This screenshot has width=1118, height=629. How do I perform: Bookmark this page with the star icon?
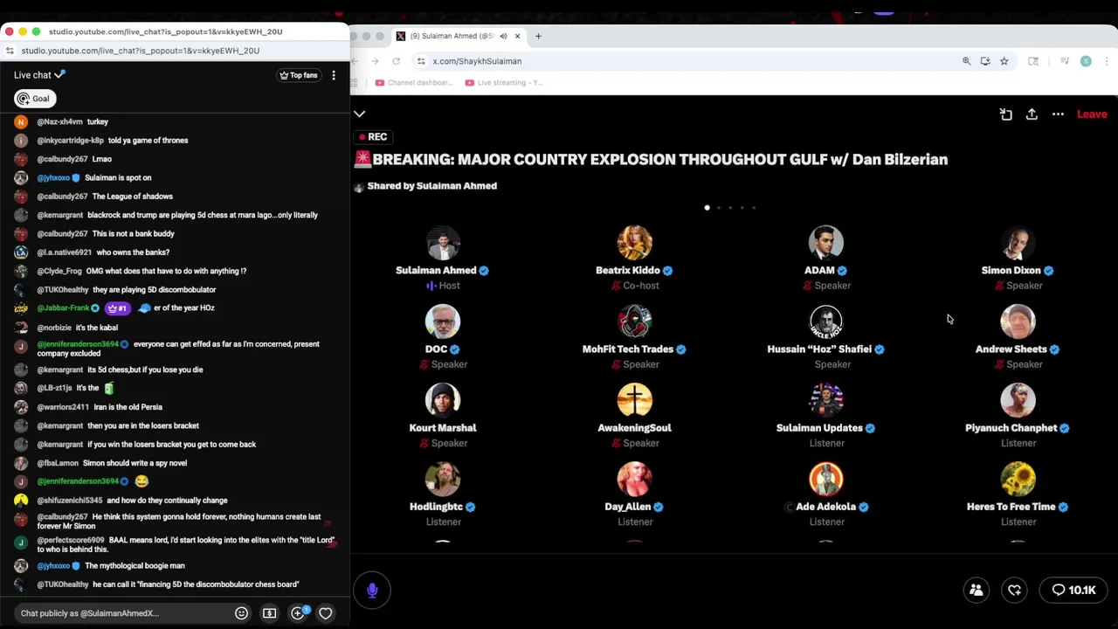point(1004,61)
